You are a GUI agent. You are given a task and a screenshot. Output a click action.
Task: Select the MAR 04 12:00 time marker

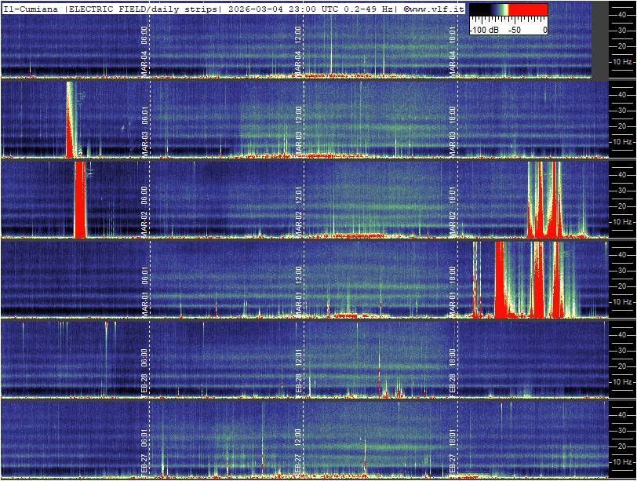click(x=298, y=50)
